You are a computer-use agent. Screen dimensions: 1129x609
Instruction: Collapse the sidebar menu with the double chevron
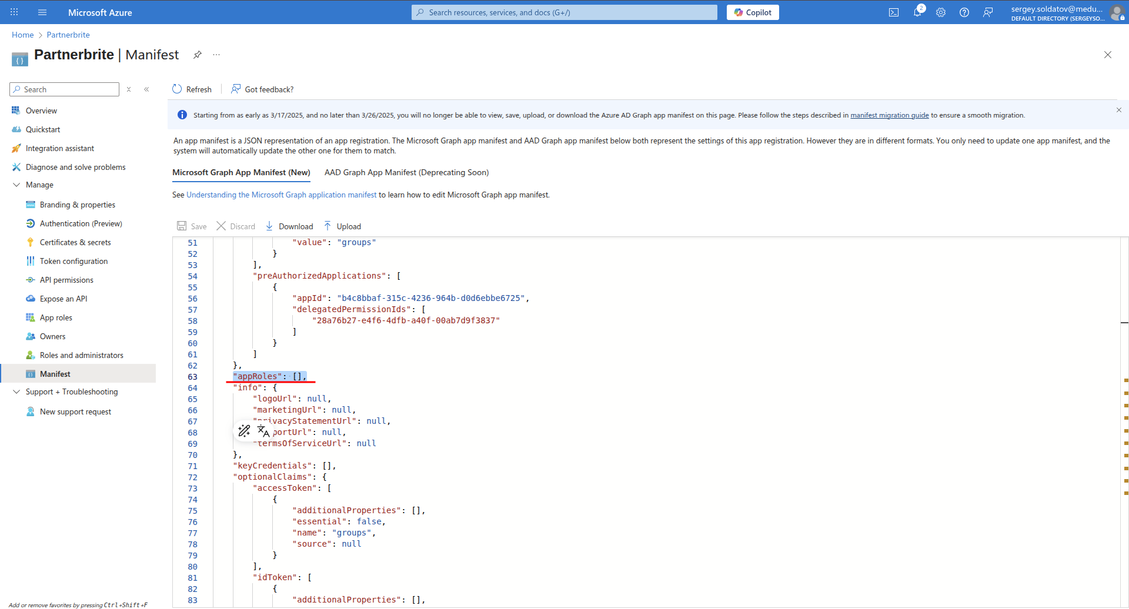click(146, 89)
